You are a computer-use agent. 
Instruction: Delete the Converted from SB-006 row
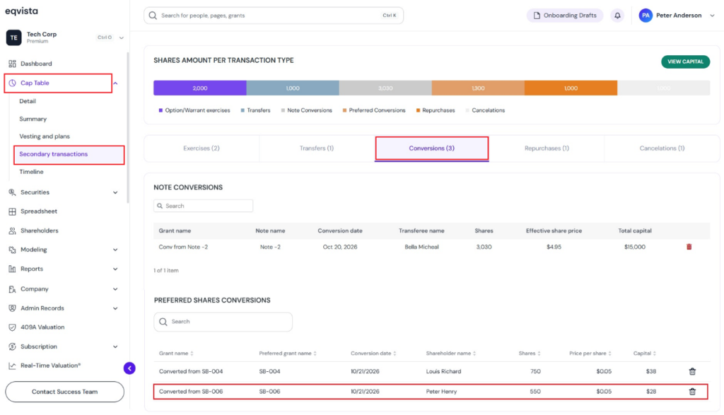pyautogui.click(x=692, y=392)
